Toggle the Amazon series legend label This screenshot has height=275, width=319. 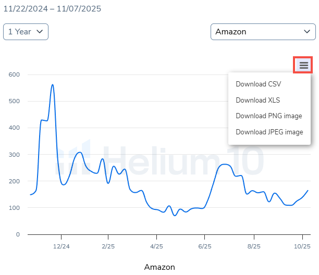click(x=159, y=267)
